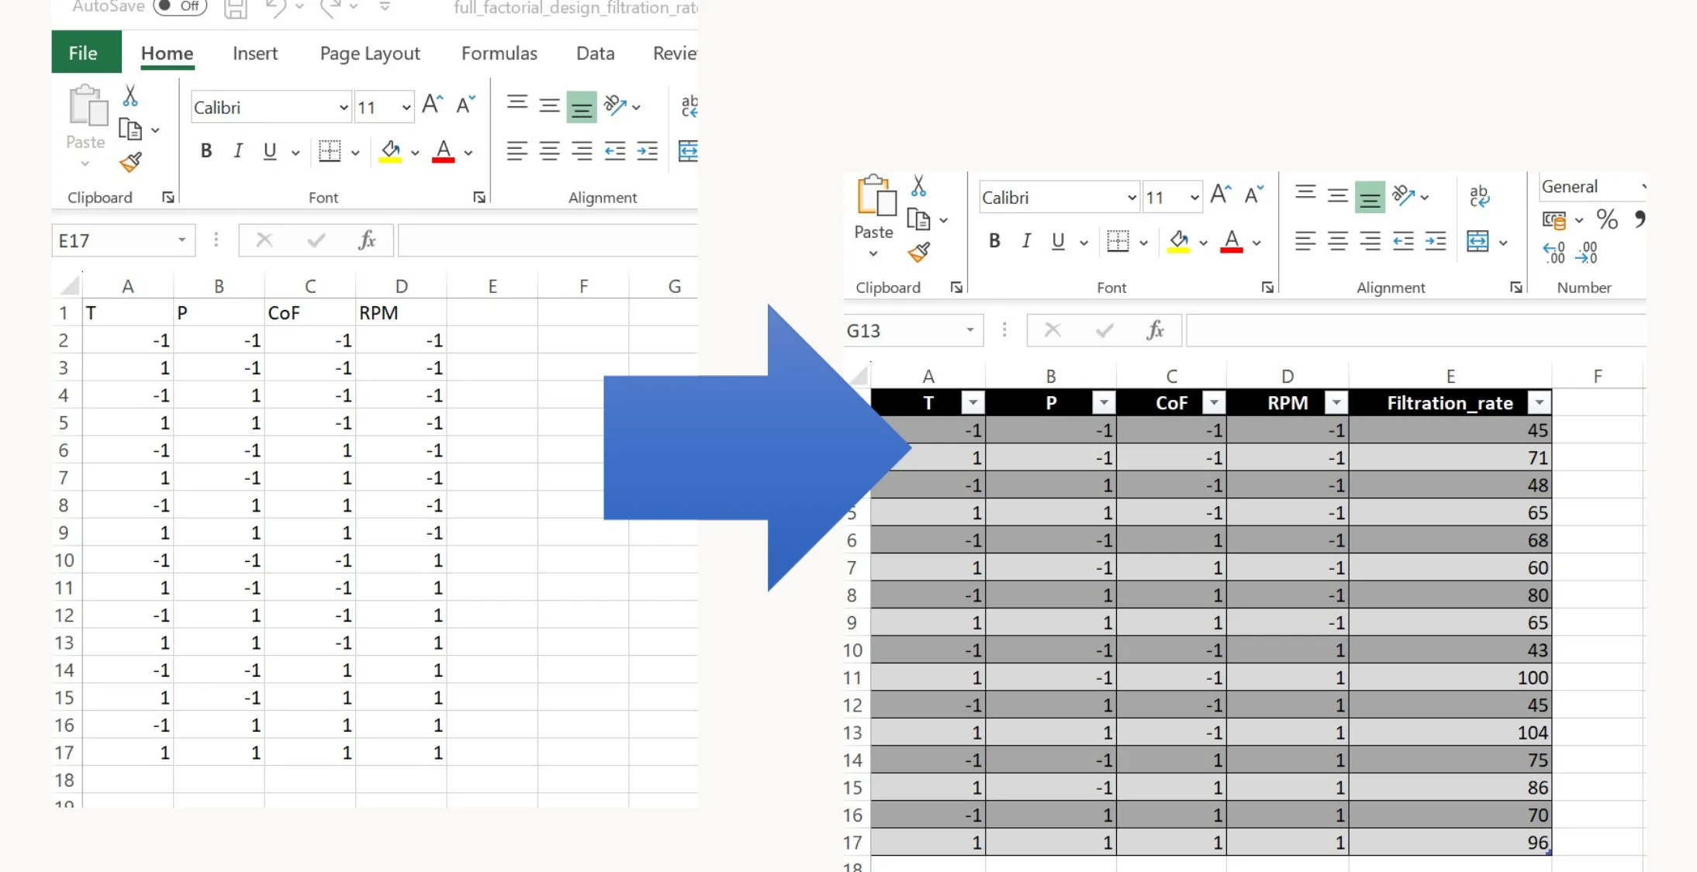
Task: Click the Cut scissors icon in right ribbon
Action: tap(918, 186)
